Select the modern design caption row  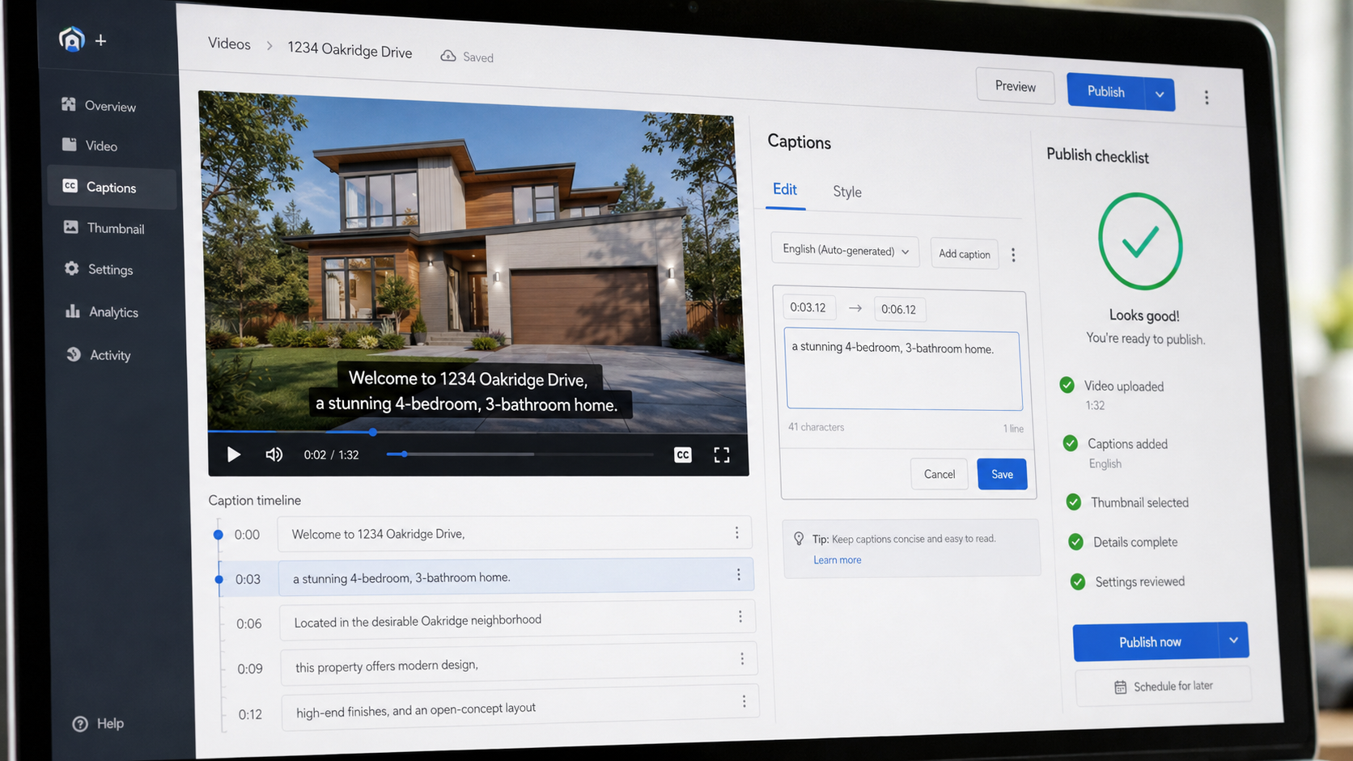point(519,664)
